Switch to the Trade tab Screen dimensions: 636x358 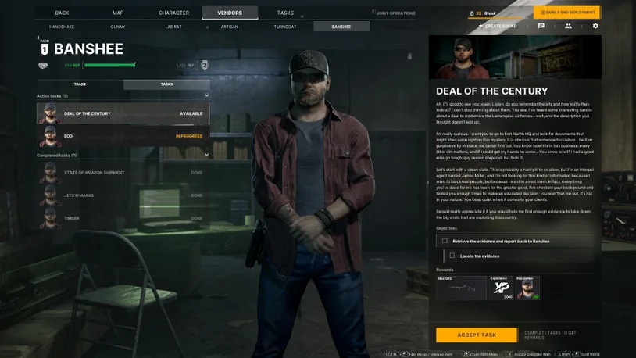(x=80, y=84)
